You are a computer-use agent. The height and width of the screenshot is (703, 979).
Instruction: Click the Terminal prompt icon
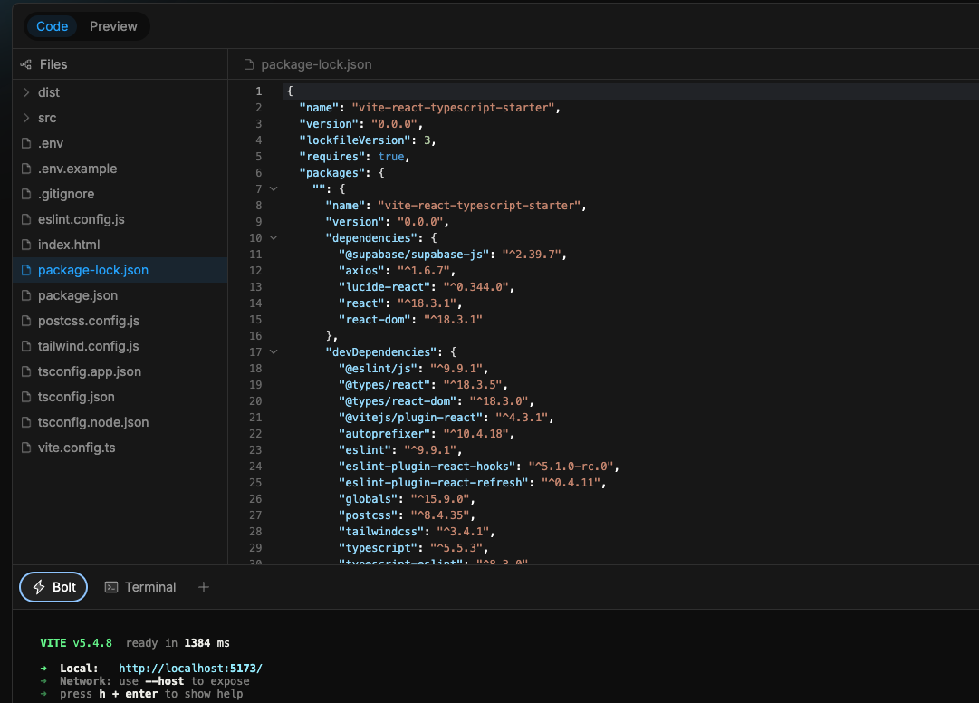pyautogui.click(x=111, y=587)
